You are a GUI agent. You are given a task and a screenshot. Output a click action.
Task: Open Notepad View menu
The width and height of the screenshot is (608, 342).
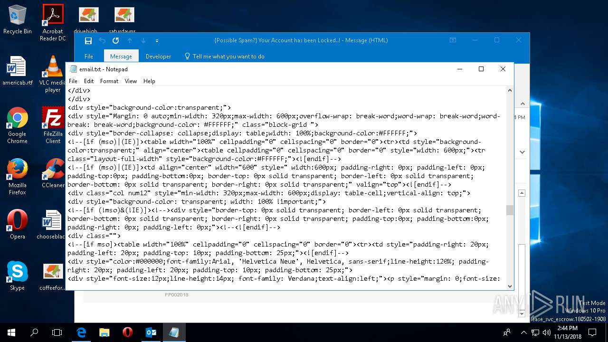pyautogui.click(x=131, y=81)
